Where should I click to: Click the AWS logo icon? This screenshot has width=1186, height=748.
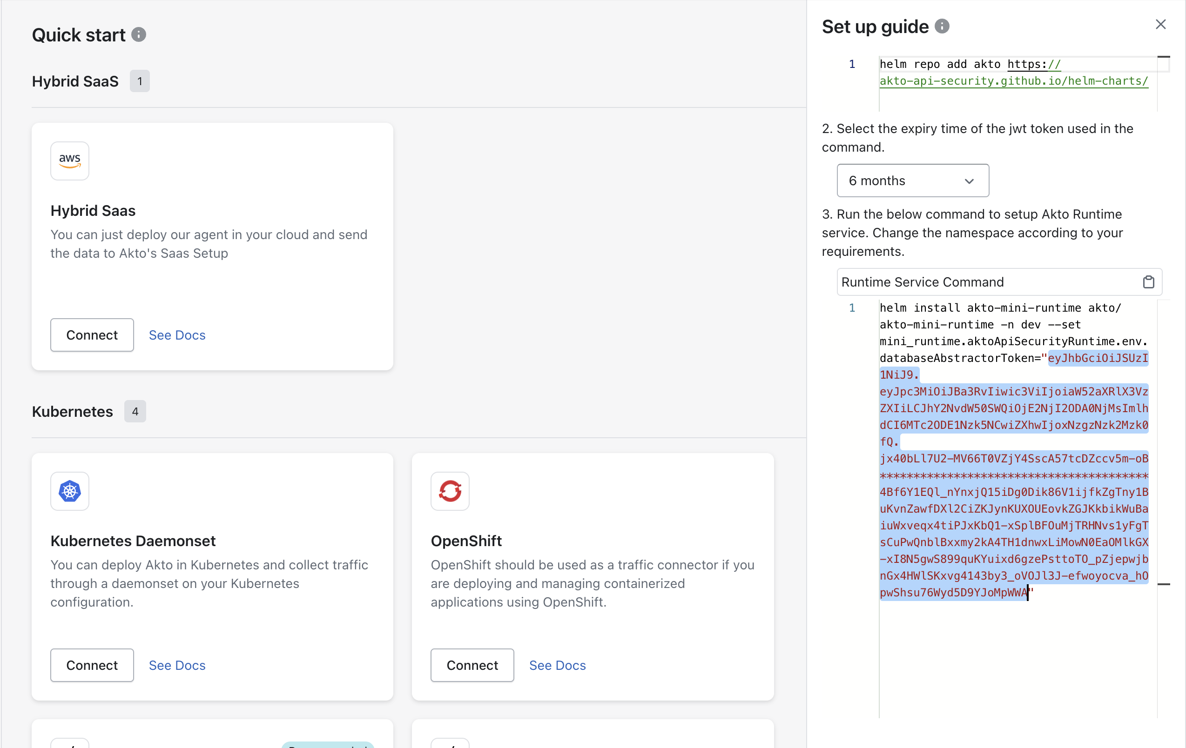click(69, 161)
